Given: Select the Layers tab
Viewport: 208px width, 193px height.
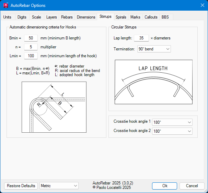Looking at the screenshot, I should click(51, 17).
